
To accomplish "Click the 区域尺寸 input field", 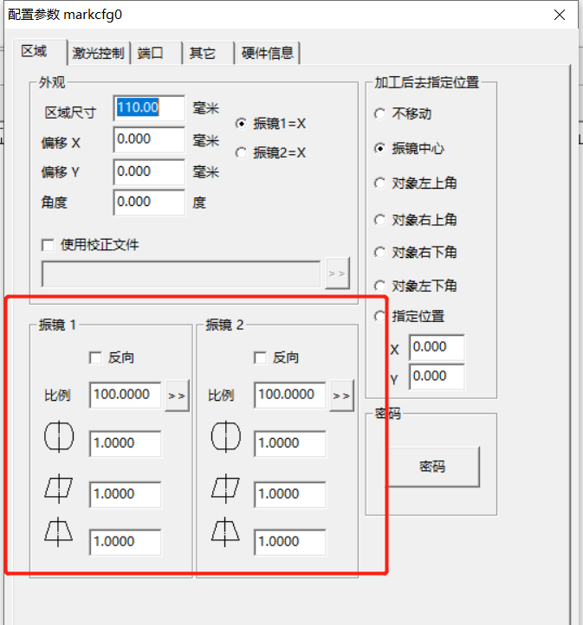I will 148,108.
